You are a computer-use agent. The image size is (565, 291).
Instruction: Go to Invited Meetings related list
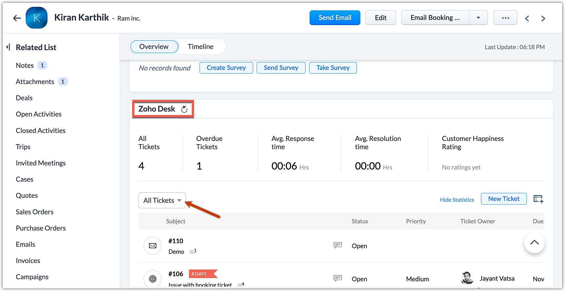(x=41, y=163)
